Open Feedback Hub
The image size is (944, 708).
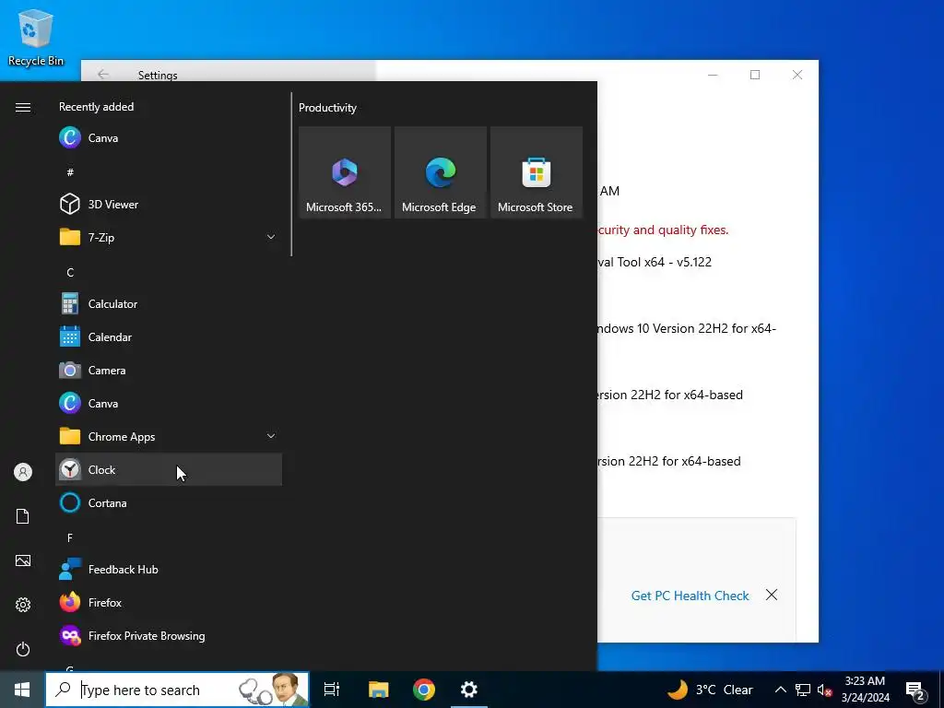click(x=169, y=570)
